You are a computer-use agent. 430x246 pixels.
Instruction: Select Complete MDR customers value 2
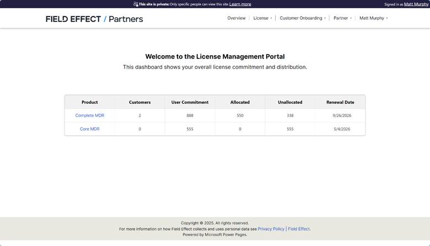click(140, 115)
